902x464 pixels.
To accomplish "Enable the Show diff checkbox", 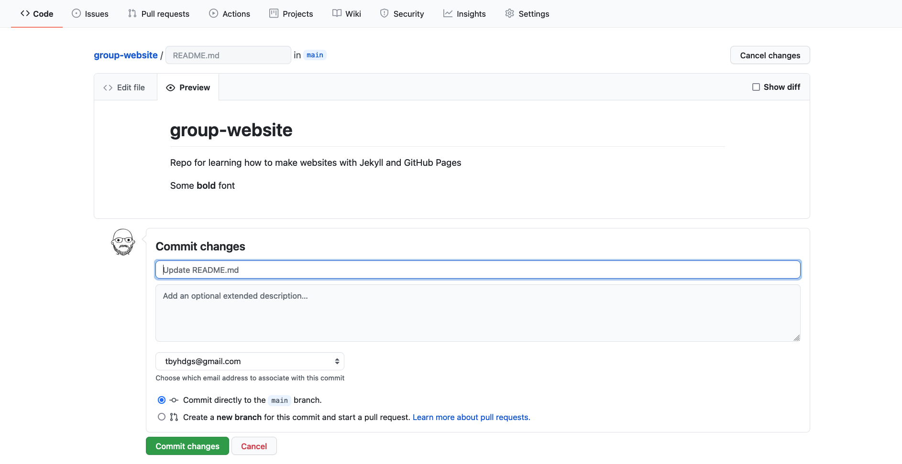I will coord(756,87).
